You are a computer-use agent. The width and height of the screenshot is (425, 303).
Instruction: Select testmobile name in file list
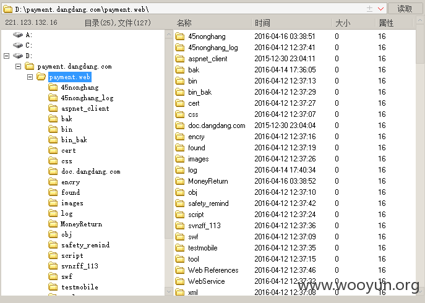(203, 248)
